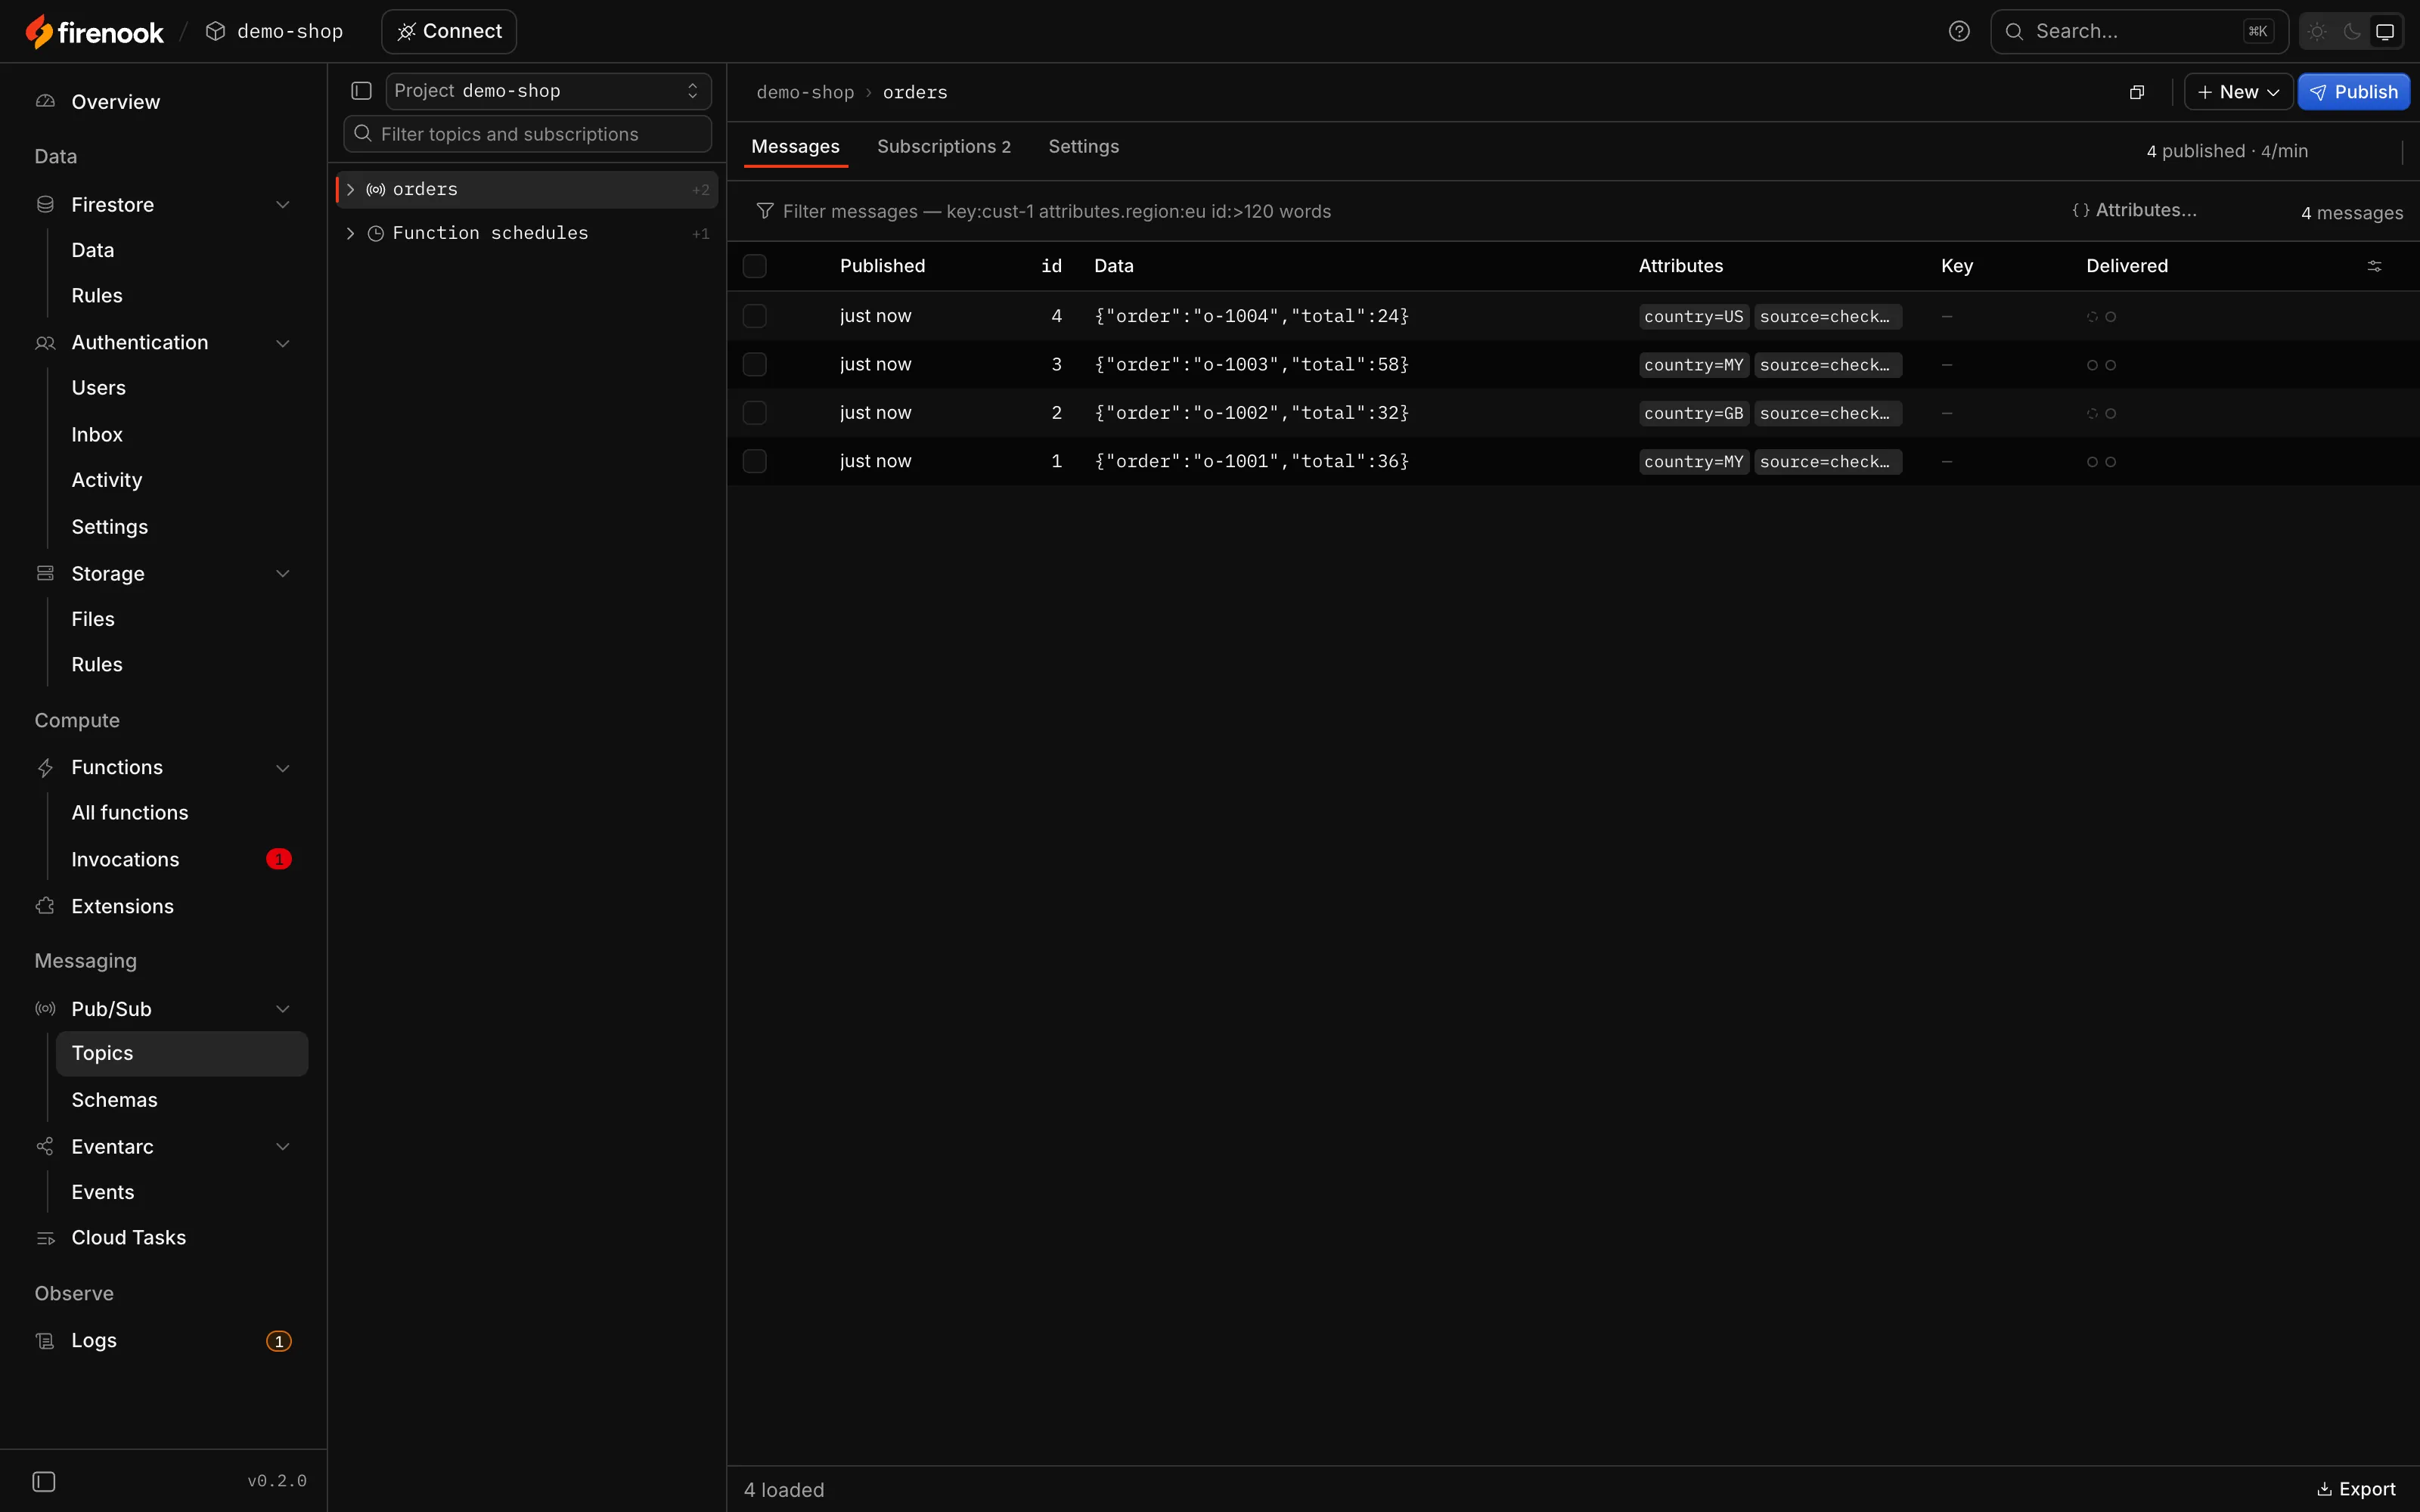Click country=GB attribute tag

coord(1693,413)
